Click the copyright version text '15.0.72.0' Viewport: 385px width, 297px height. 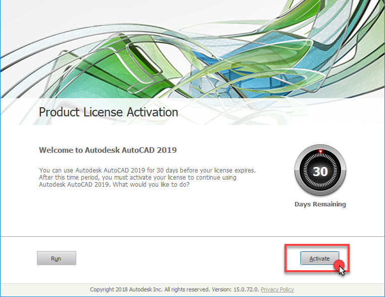[246, 289]
